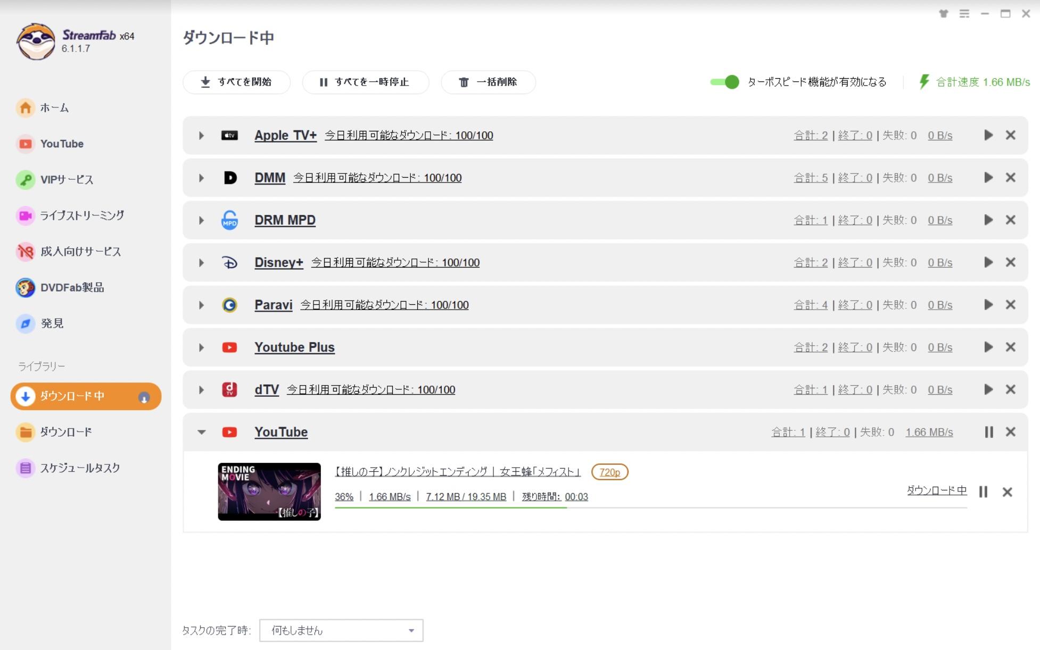Screen dimensions: 1040x650
Task: Expand the Paravi task group
Action: [201, 305]
